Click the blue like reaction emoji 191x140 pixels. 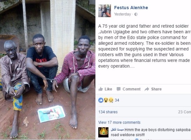click(x=101, y=100)
